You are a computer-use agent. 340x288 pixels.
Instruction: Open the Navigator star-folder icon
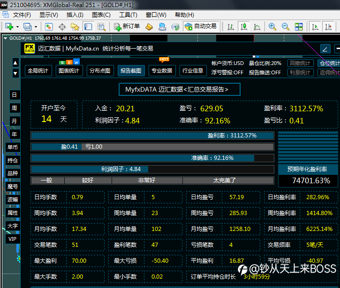[x=75, y=27]
